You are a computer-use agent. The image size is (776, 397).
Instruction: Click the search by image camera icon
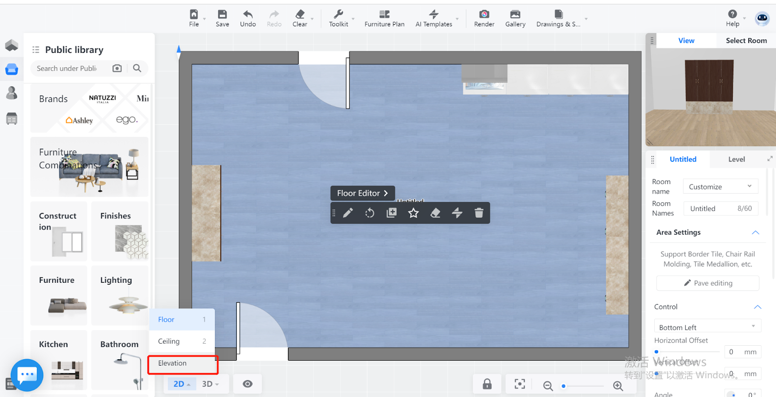pyautogui.click(x=117, y=68)
